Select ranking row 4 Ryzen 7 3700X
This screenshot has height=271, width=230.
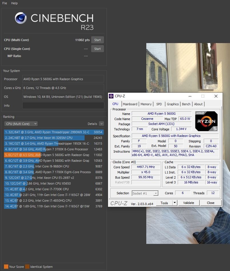tap(54, 149)
